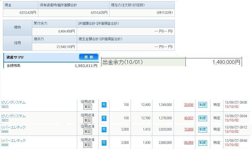This screenshot has height=152, width=252.
Task: Click the 東証 badge in the 1,430 row
Action: pos(88,145)
